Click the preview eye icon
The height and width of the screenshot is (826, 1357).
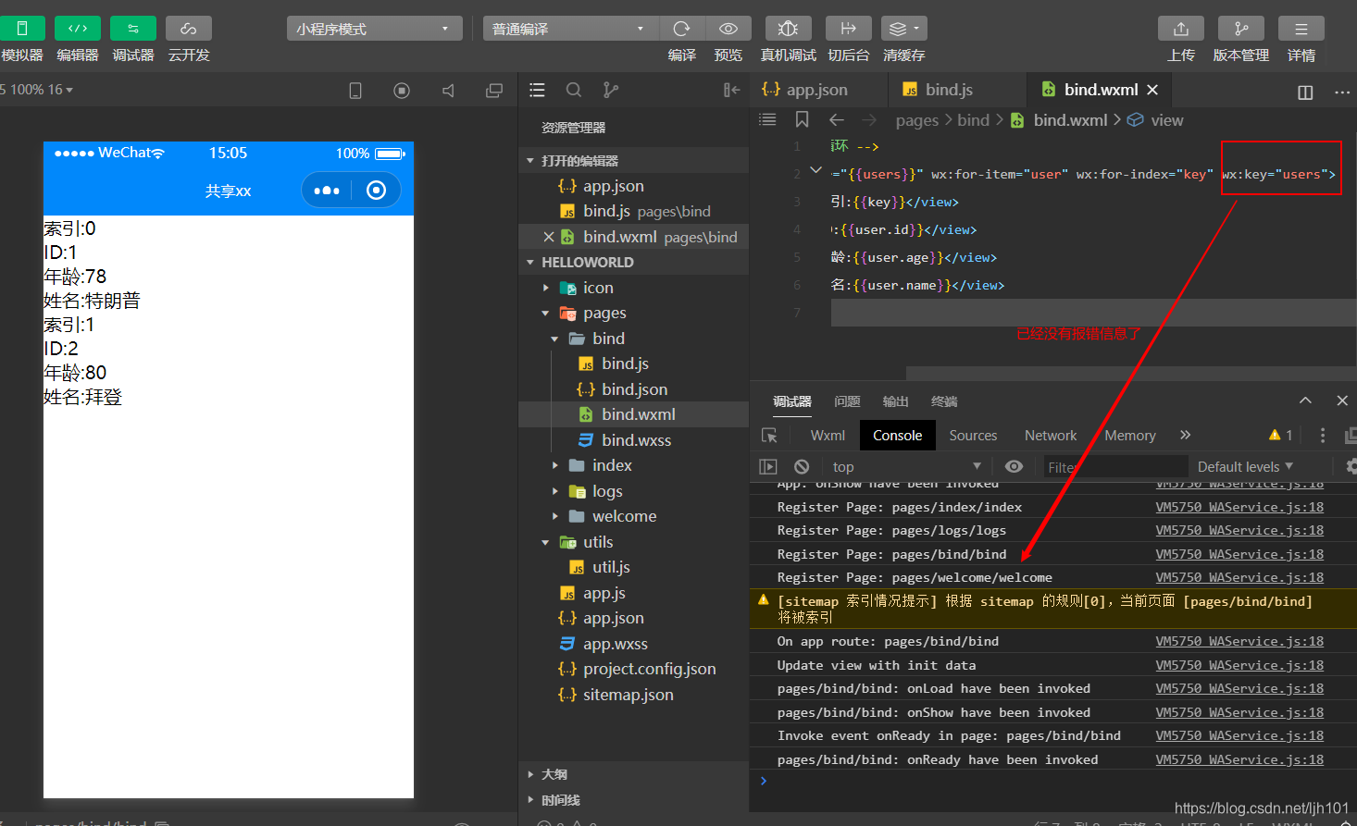(728, 29)
